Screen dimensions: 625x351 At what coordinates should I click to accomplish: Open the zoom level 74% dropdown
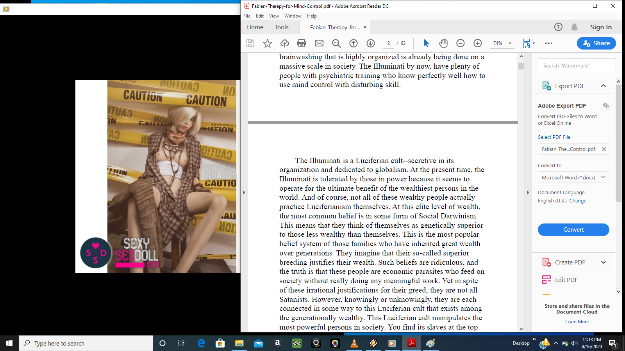510,43
